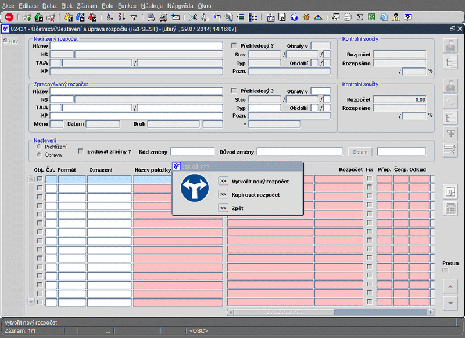
Task: Open the Dotaz menu
Action: [49, 5]
